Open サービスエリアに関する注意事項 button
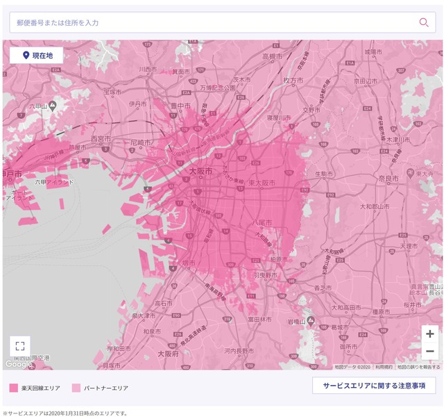This screenshot has height=419, width=444. [x=374, y=386]
